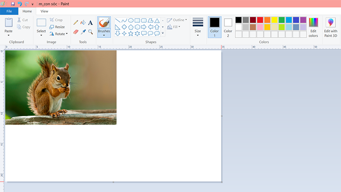341x192 pixels.
Task: Expand the shape Outline dropdown
Action: [177, 20]
